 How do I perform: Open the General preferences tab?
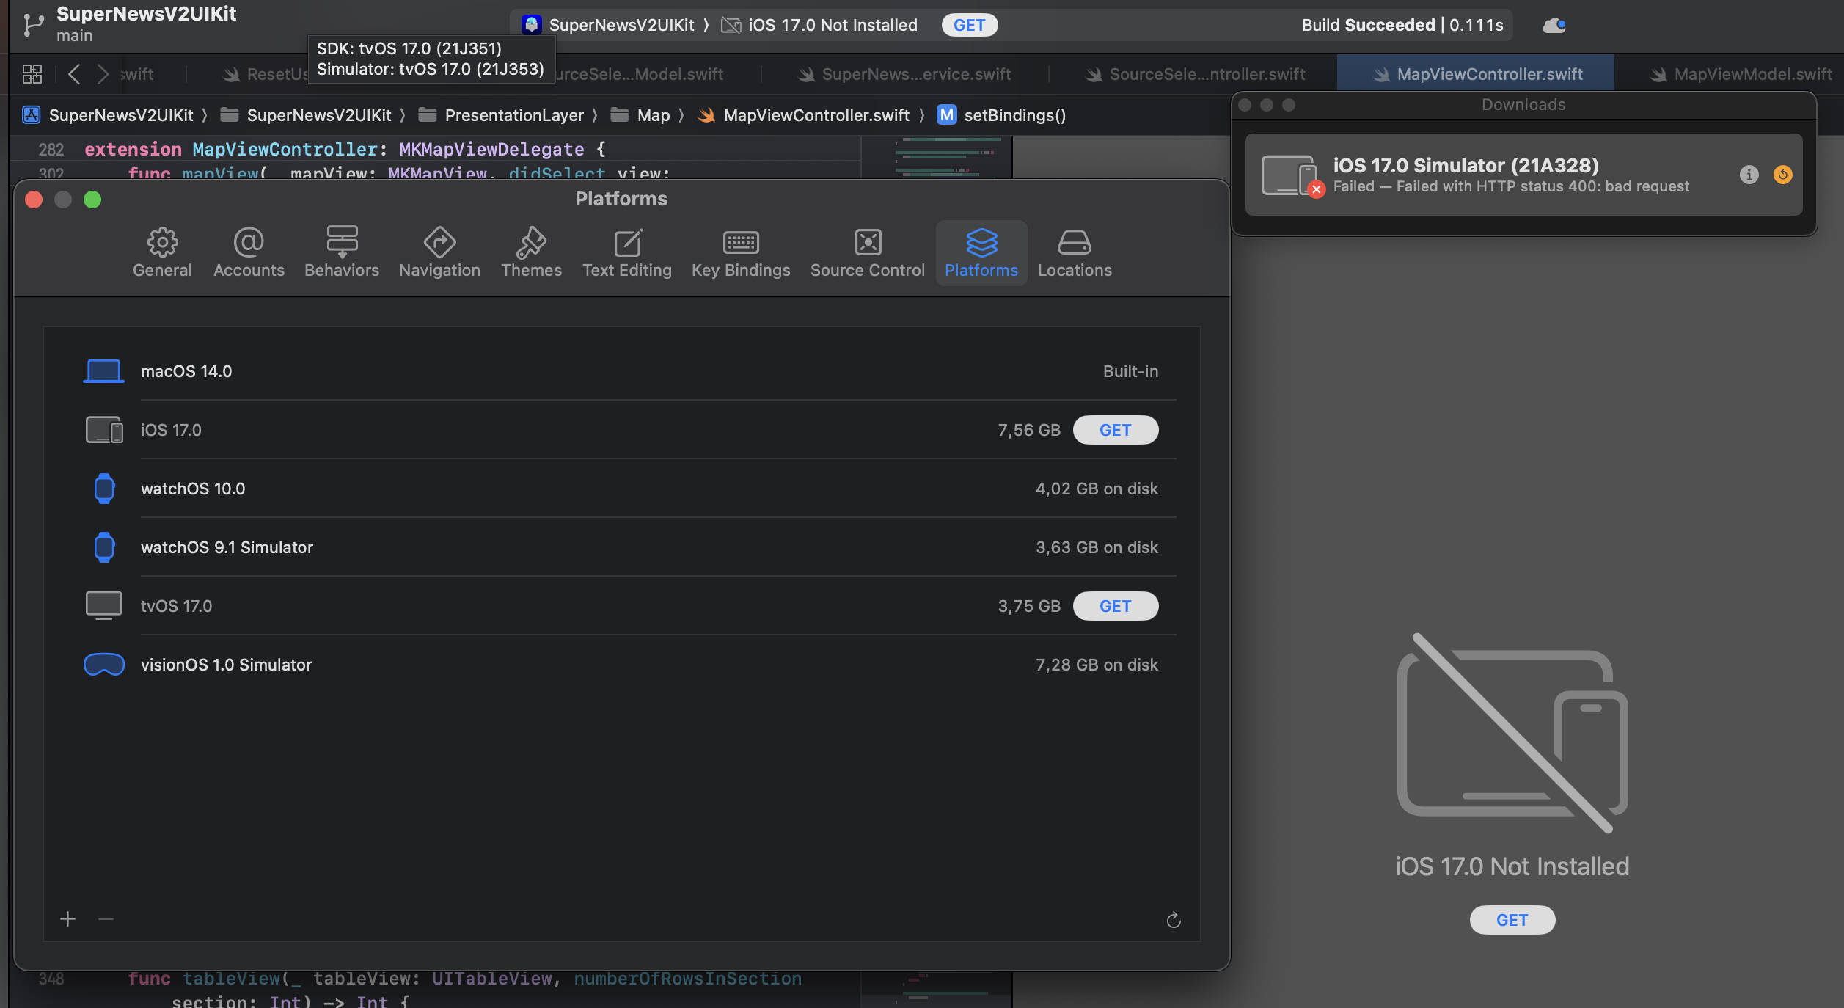tap(162, 252)
